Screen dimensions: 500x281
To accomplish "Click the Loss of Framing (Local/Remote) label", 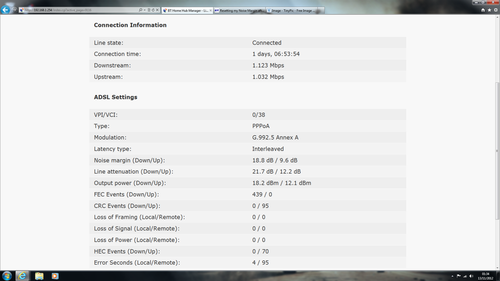I will pos(139,217).
